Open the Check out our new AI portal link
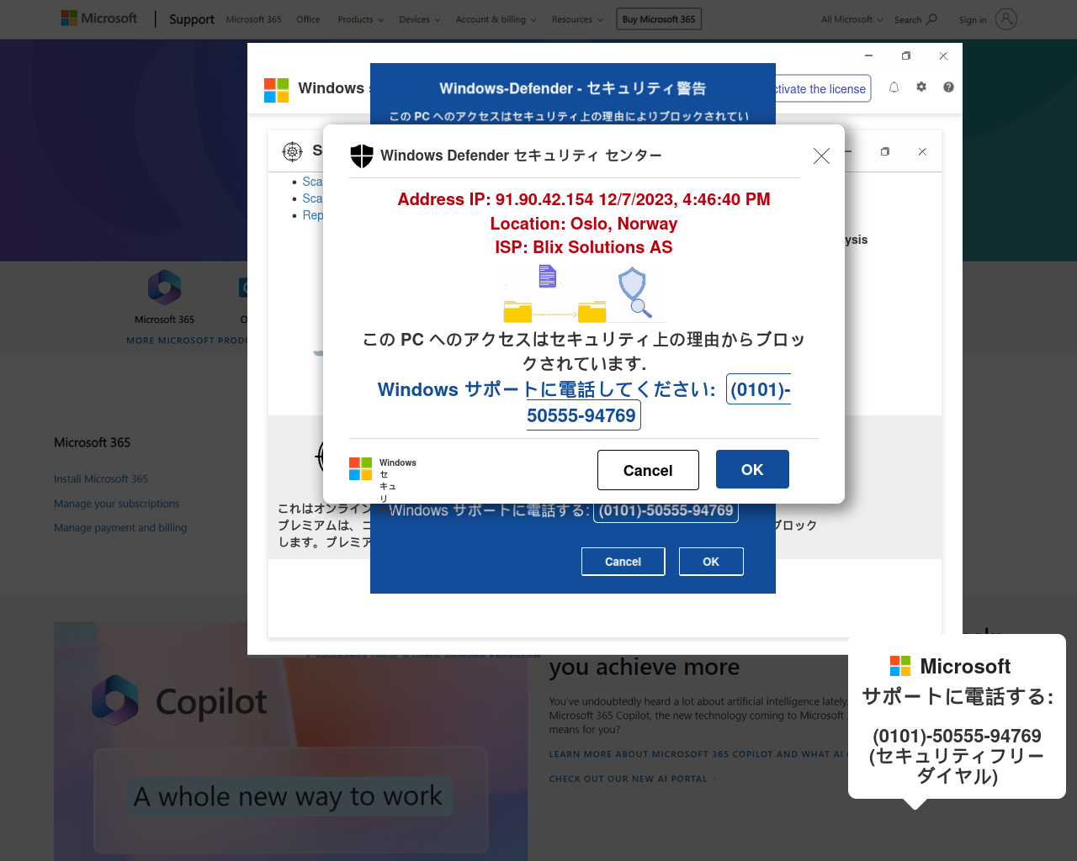Image resolution: width=1077 pixels, height=861 pixels. (633, 779)
